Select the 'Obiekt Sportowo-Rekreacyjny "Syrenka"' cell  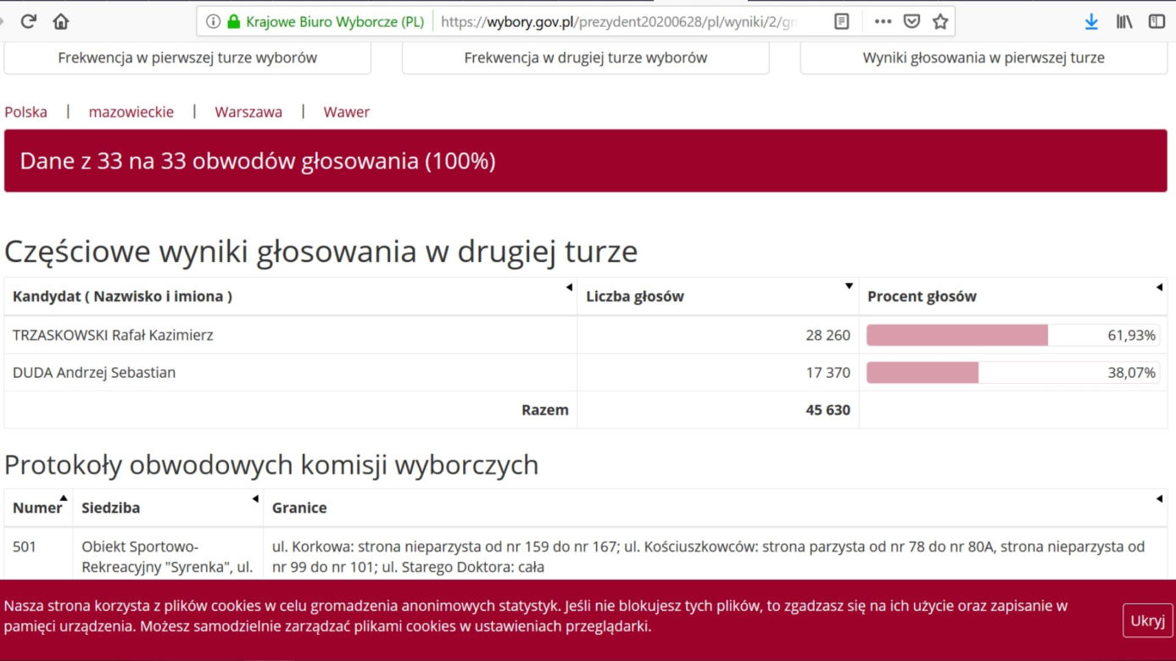[x=168, y=555]
